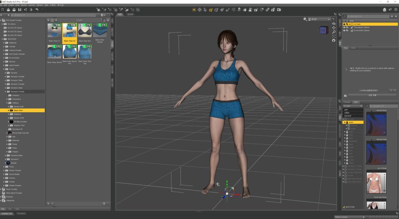Click the Open File folder icon

click(x=8, y=10)
